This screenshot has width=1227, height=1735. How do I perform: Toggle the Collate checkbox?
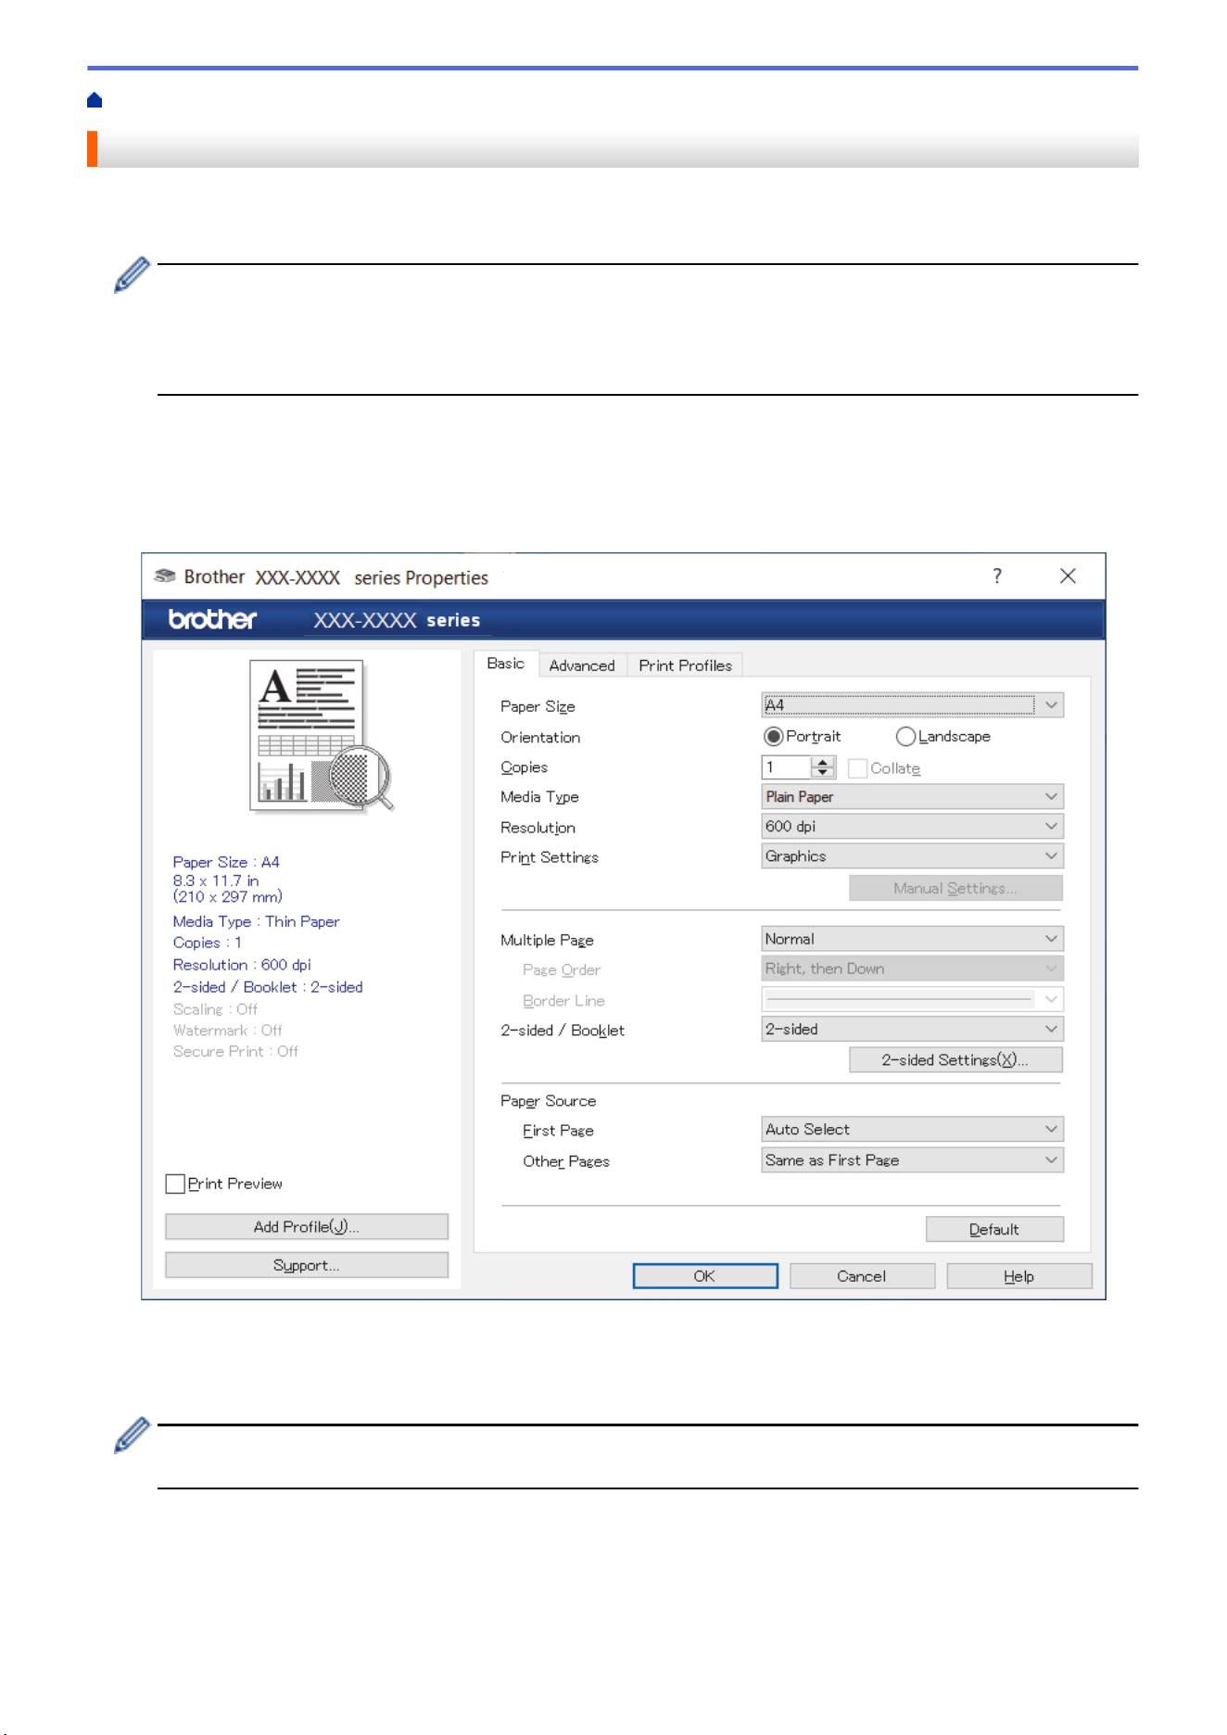point(857,768)
